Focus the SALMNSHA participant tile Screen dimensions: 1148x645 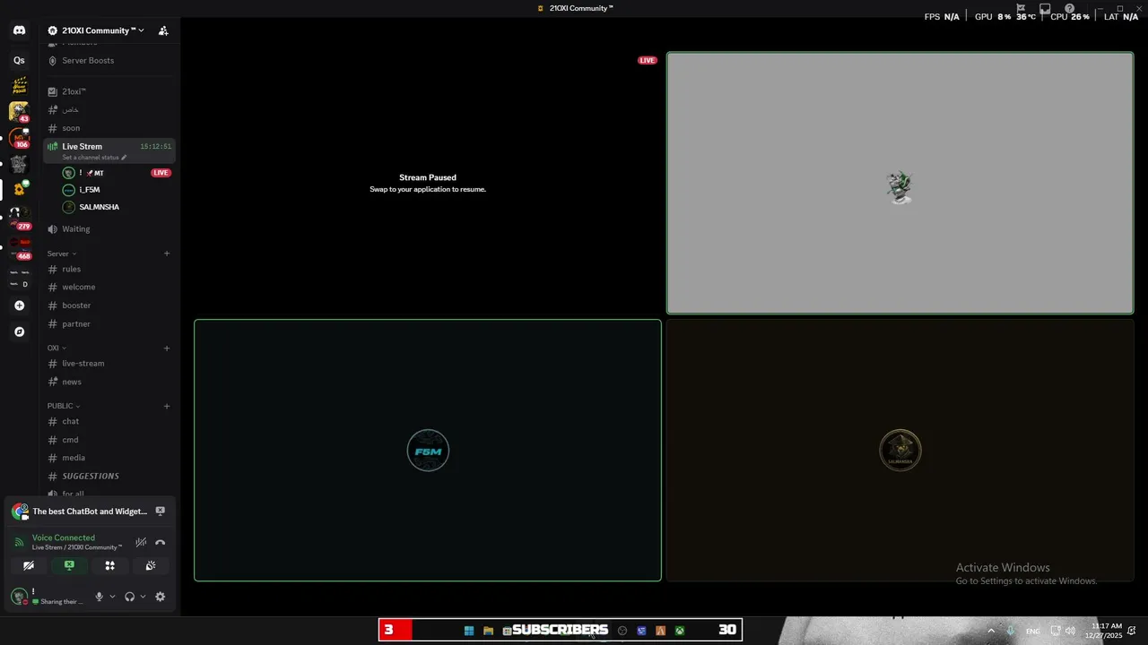[x=900, y=451]
